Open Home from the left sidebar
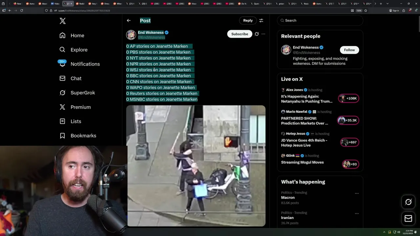Image resolution: width=420 pixels, height=236 pixels. pyautogui.click(x=72, y=35)
